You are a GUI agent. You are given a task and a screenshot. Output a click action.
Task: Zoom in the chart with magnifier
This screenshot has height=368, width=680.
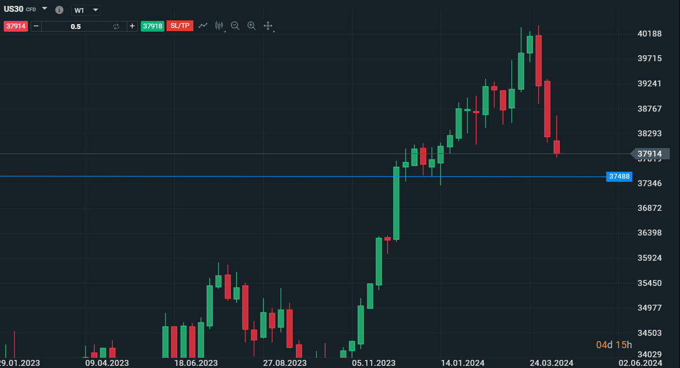click(251, 25)
